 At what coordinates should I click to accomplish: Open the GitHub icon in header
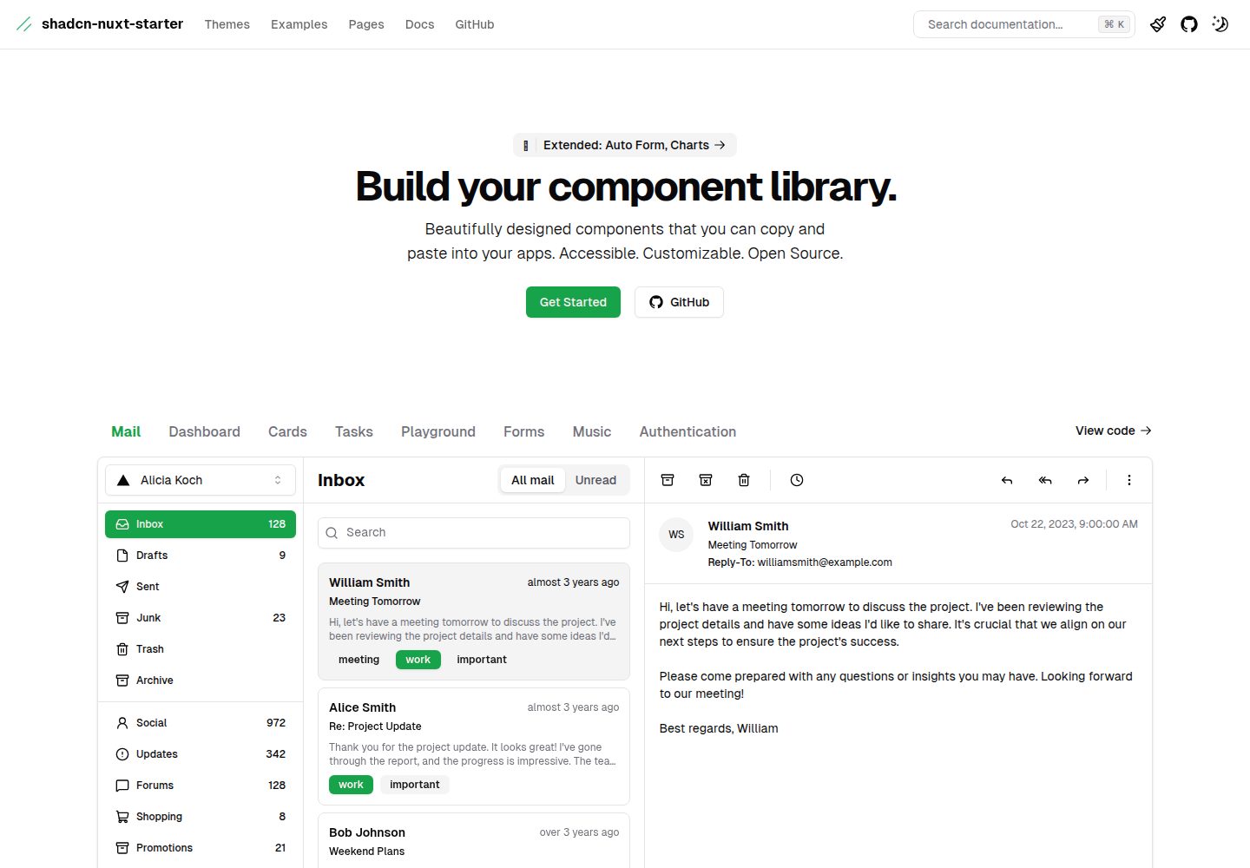[1189, 24]
